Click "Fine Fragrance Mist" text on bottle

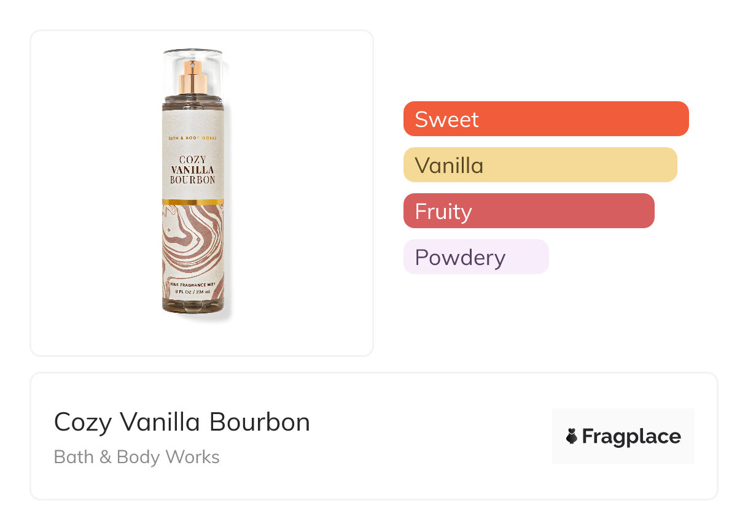tap(193, 285)
